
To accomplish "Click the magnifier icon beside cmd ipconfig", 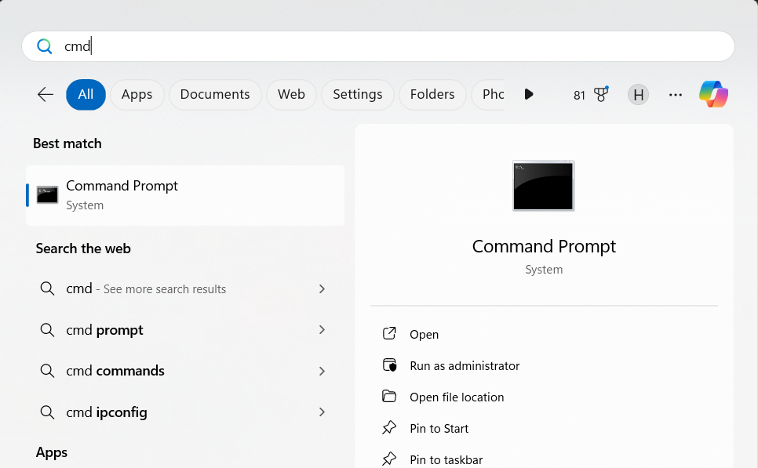I will tap(47, 412).
